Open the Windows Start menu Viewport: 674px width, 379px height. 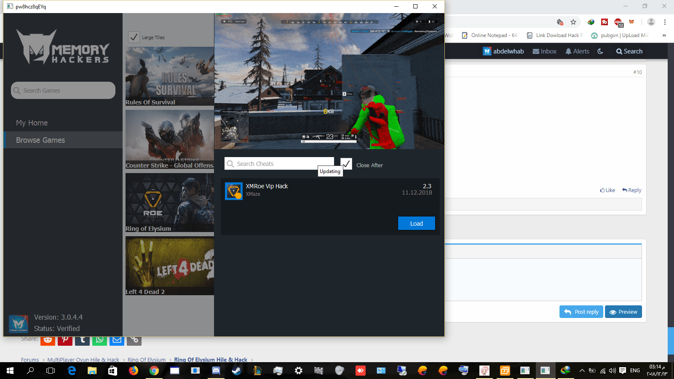click(10, 371)
